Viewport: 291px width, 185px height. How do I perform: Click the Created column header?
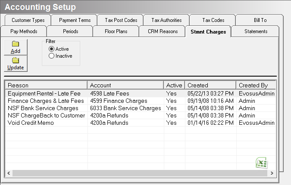pyautogui.click(x=210, y=85)
